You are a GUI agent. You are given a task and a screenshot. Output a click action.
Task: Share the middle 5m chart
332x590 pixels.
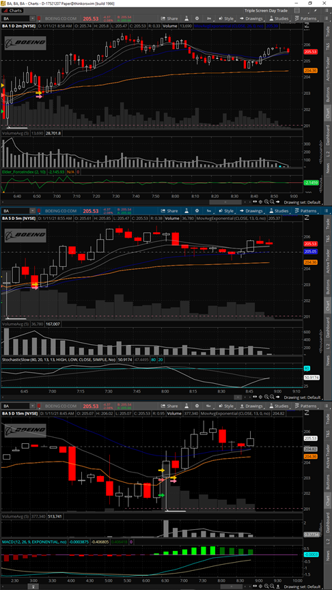[x=169, y=211]
